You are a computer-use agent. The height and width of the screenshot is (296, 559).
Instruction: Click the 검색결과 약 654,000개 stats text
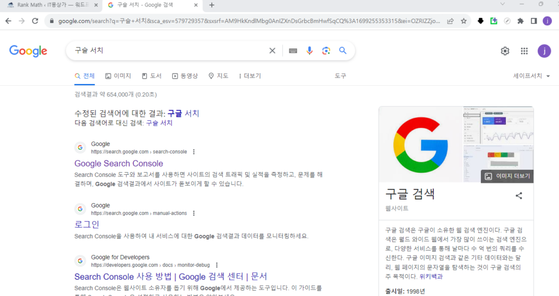tap(116, 94)
